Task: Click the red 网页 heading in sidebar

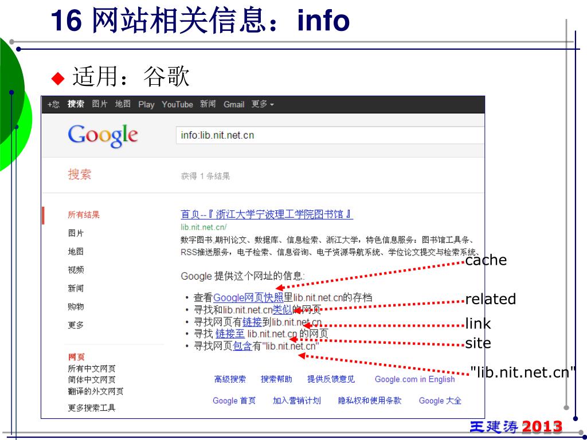Action: [x=76, y=357]
